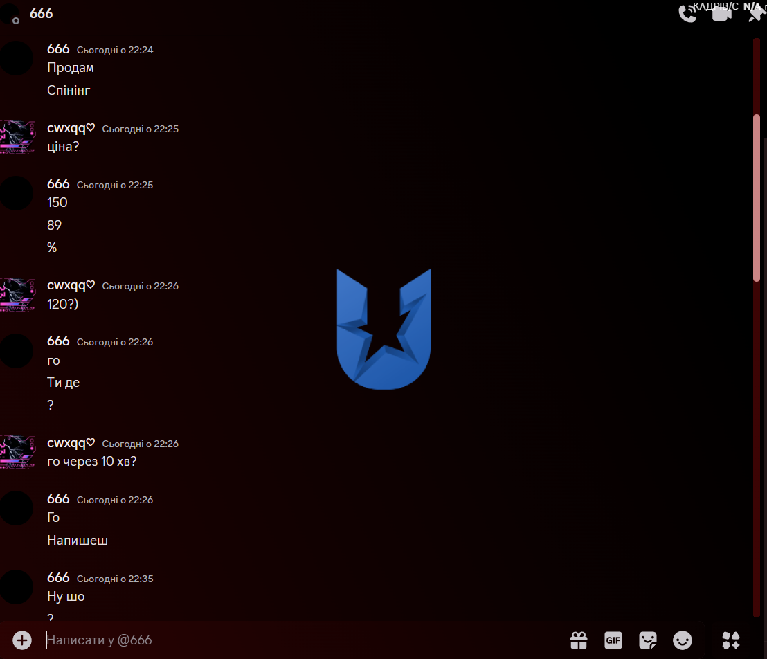
Task: Click the message text 'Ти де'
Action: coord(63,383)
